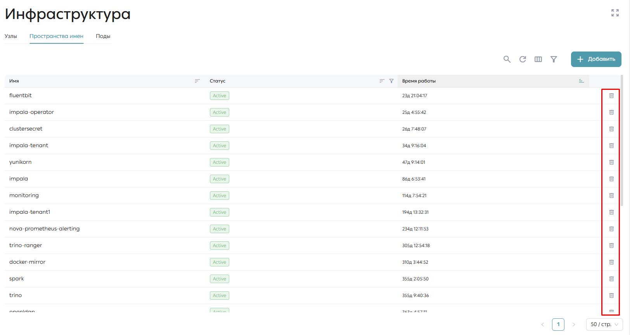Toggle fullscreen mode icon
The height and width of the screenshot is (335, 630).
[615, 13]
